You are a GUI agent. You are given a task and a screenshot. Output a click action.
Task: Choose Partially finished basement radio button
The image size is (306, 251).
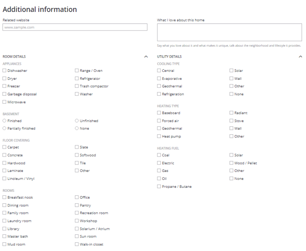coord(4,129)
